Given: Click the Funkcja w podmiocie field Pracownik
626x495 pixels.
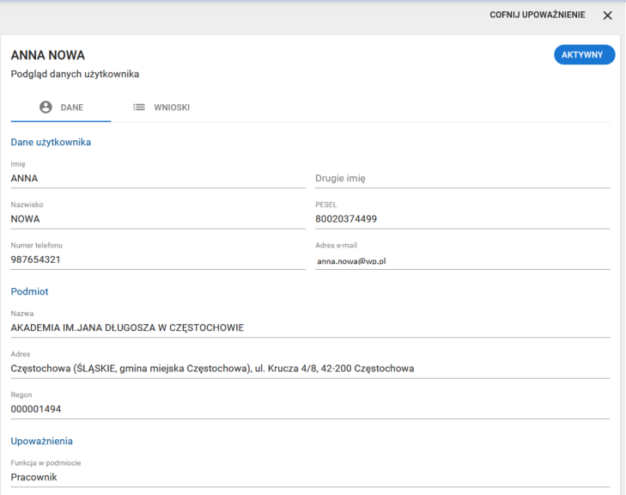Looking at the screenshot, I should 310,477.
